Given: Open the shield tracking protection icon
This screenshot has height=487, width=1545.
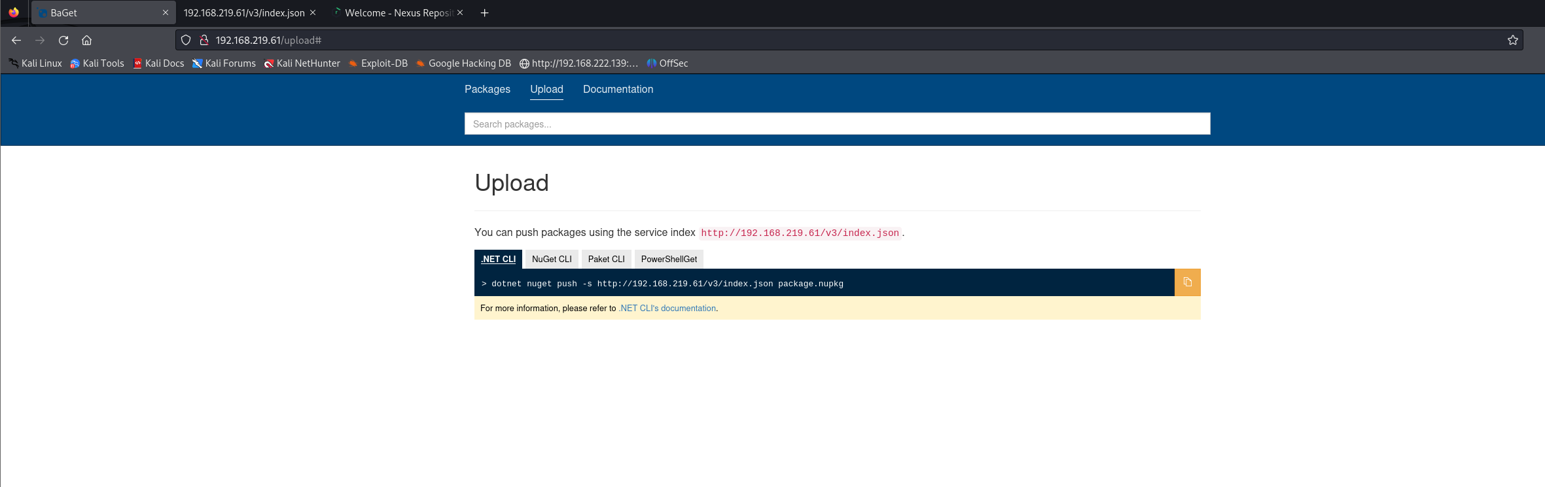Looking at the screenshot, I should click(x=186, y=40).
